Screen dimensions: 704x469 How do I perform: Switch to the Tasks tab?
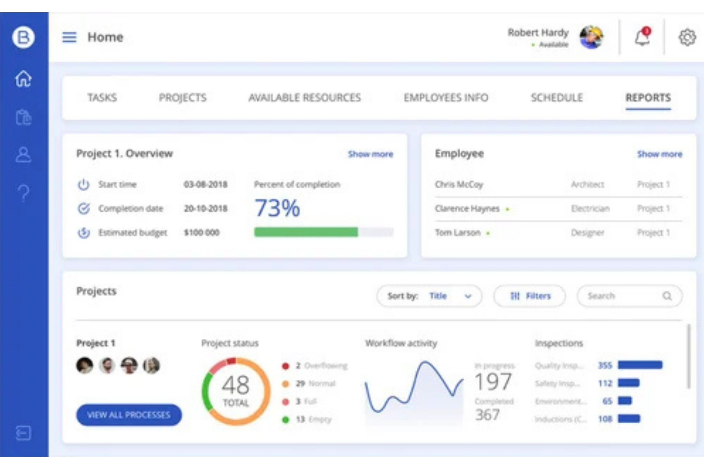click(102, 98)
